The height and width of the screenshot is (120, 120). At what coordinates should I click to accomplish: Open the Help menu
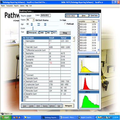27,6
